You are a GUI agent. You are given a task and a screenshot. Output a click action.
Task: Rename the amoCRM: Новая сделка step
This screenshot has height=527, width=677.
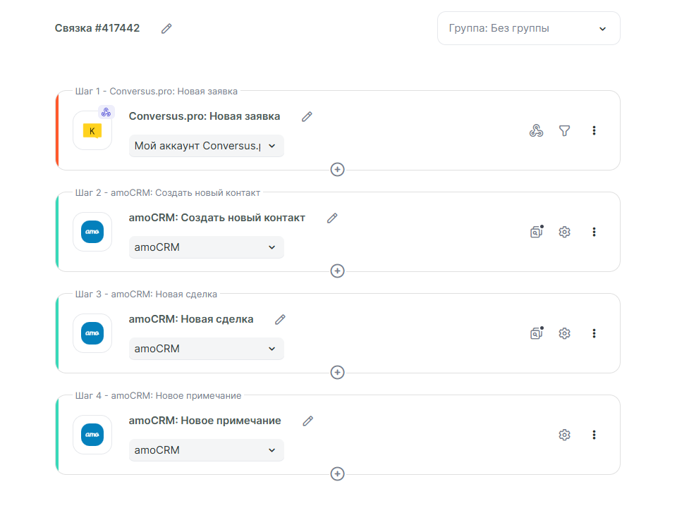click(280, 320)
